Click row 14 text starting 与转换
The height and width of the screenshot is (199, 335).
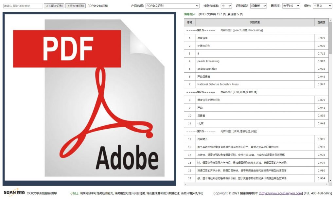point(241,155)
